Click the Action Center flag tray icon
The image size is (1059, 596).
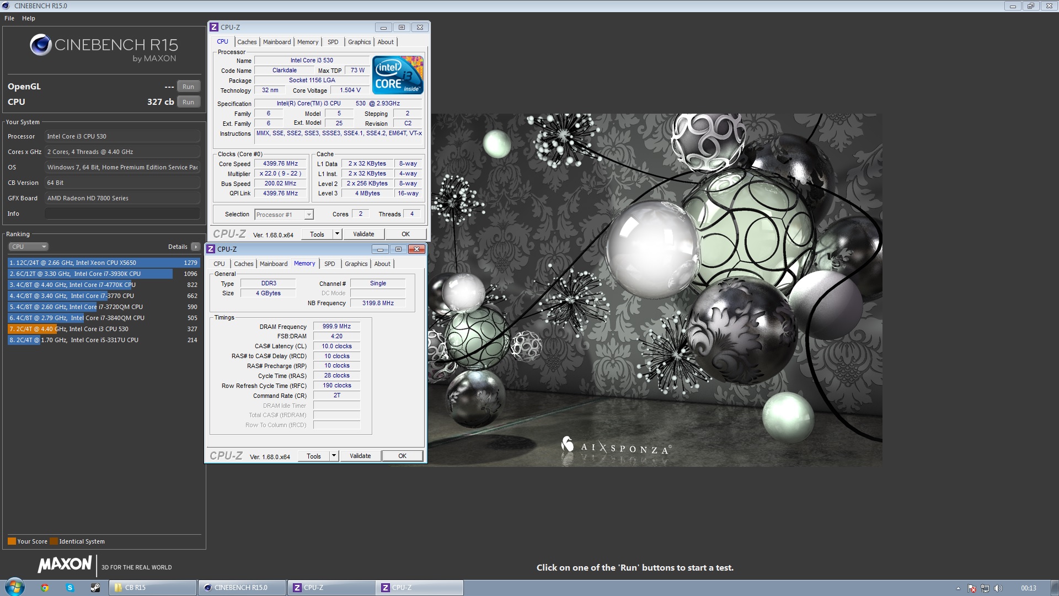click(x=972, y=588)
